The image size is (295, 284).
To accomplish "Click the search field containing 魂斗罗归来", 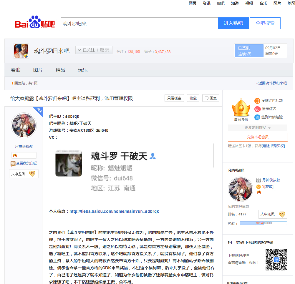I will 140,23.
